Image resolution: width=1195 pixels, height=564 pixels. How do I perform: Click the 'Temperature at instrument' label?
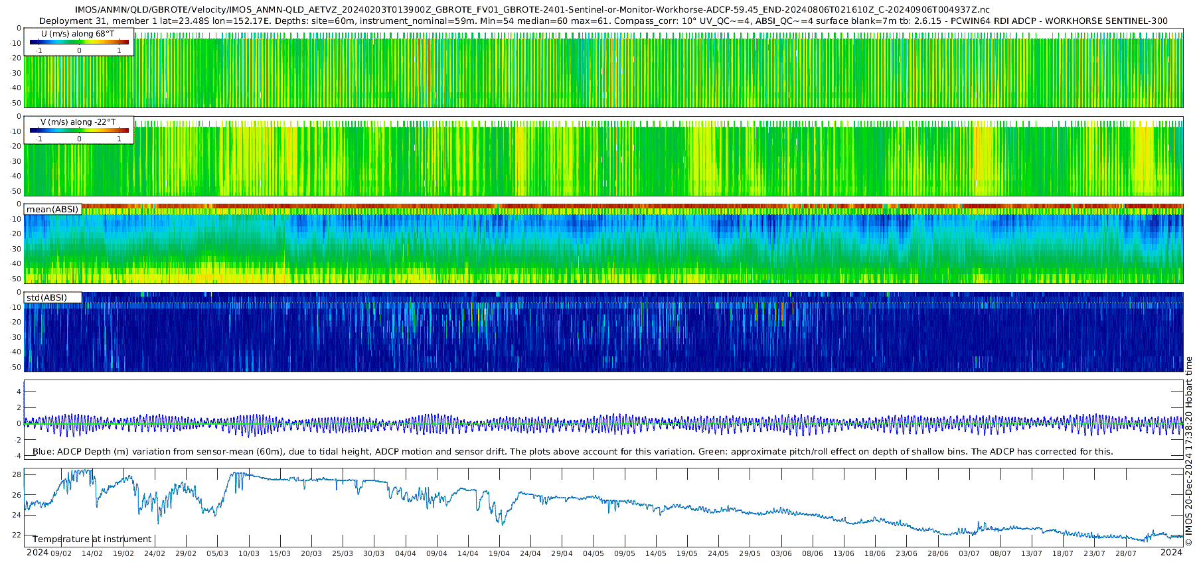(92, 539)
